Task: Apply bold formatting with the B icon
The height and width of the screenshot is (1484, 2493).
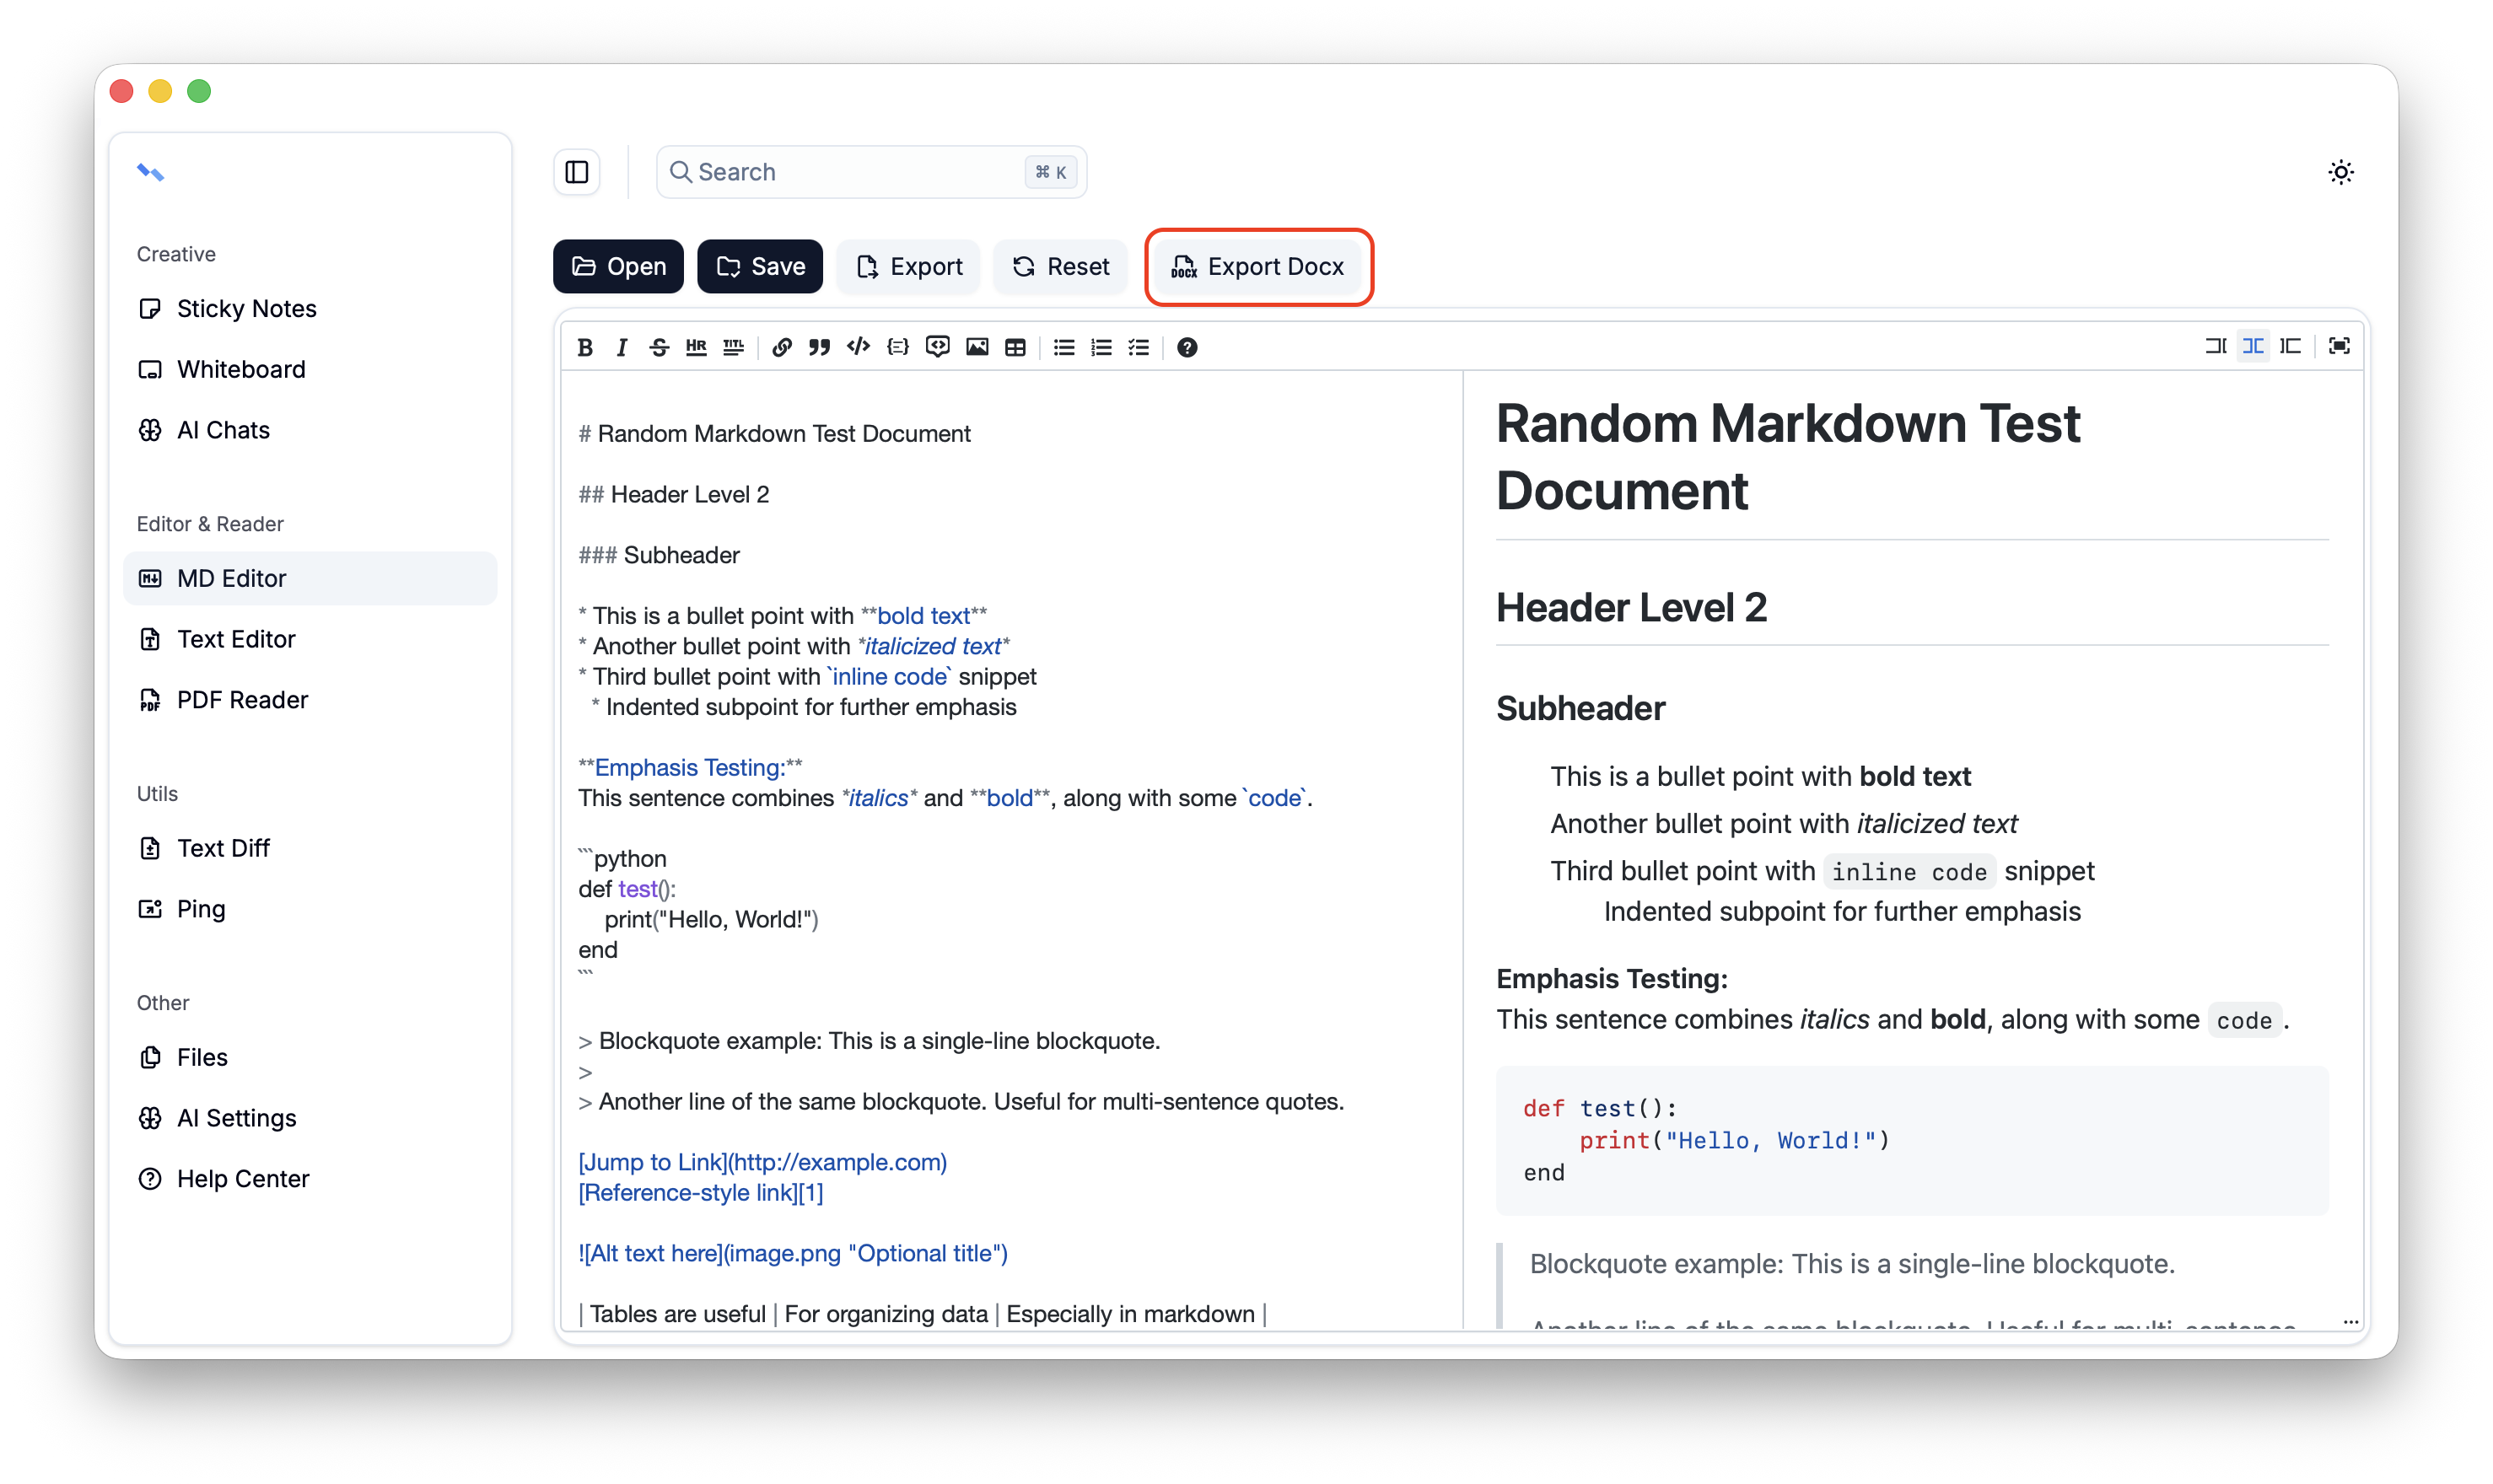Action: [x=586, y=347]
